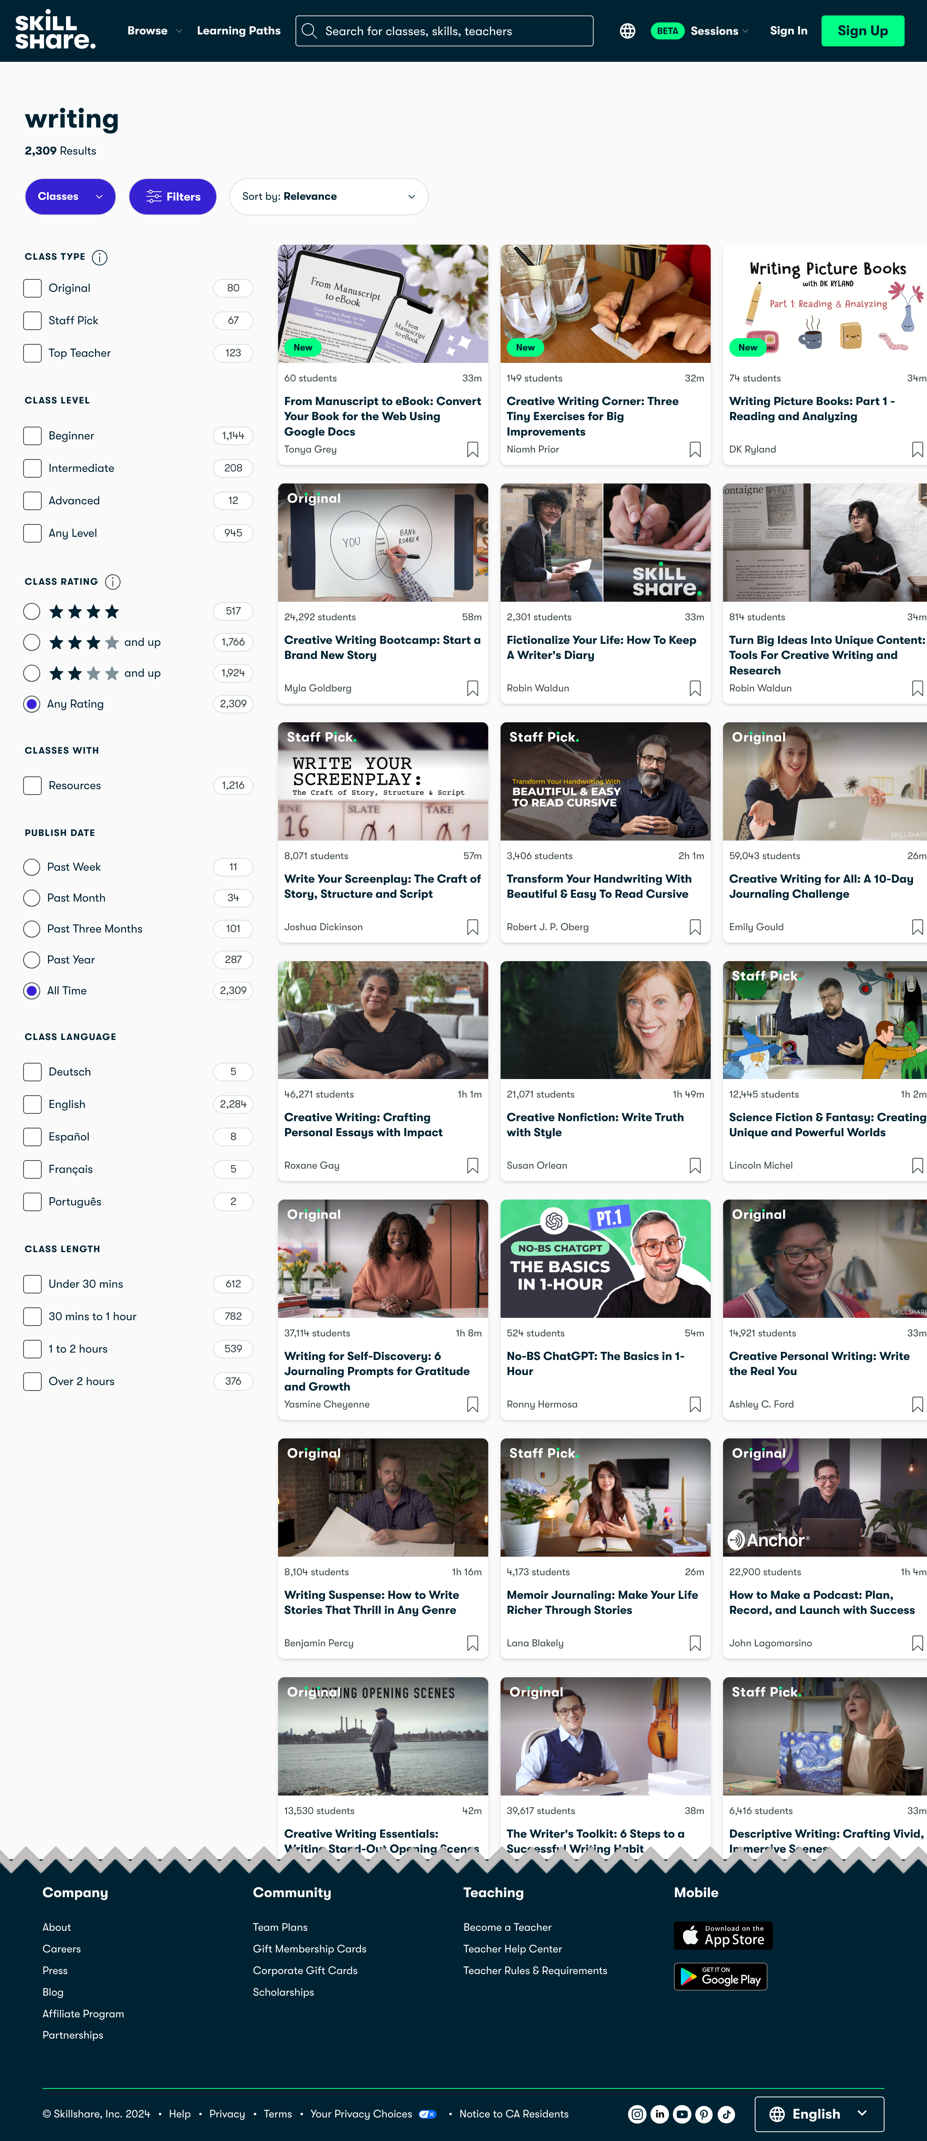Bookmark the Write Your Screenplay class
Screen dimensions: 927x2141
[472, 927]
